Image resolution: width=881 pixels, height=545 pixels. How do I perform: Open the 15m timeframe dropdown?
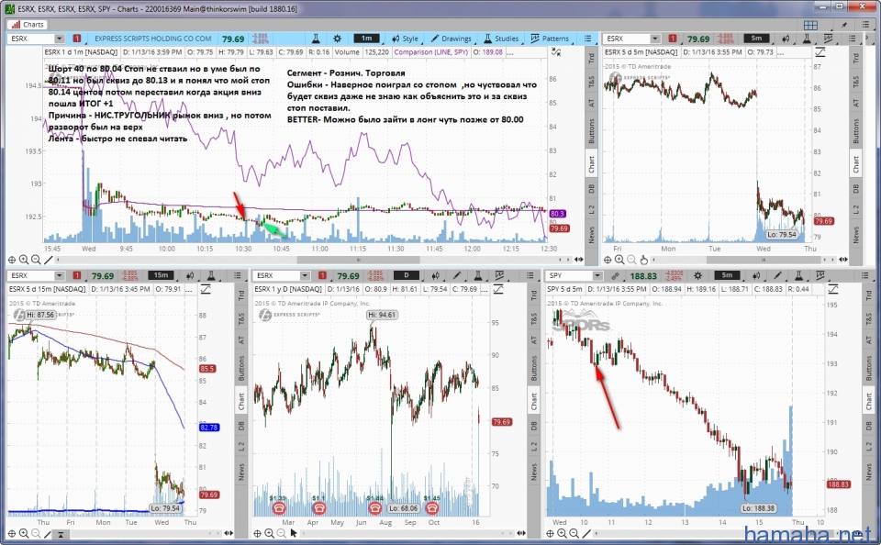[x=162, y=275]
